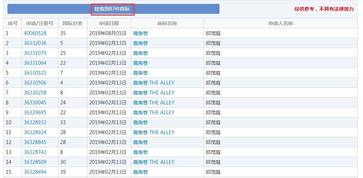Click 鹿角巷 trademark name in row 1

coord(140,33)
